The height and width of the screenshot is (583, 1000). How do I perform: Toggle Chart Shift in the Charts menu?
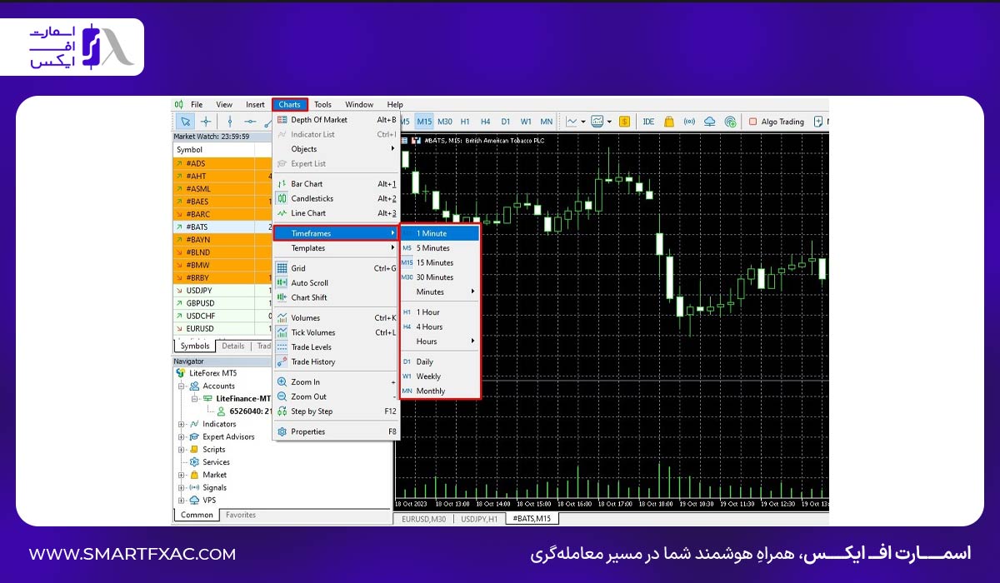[x=336, y=297]
